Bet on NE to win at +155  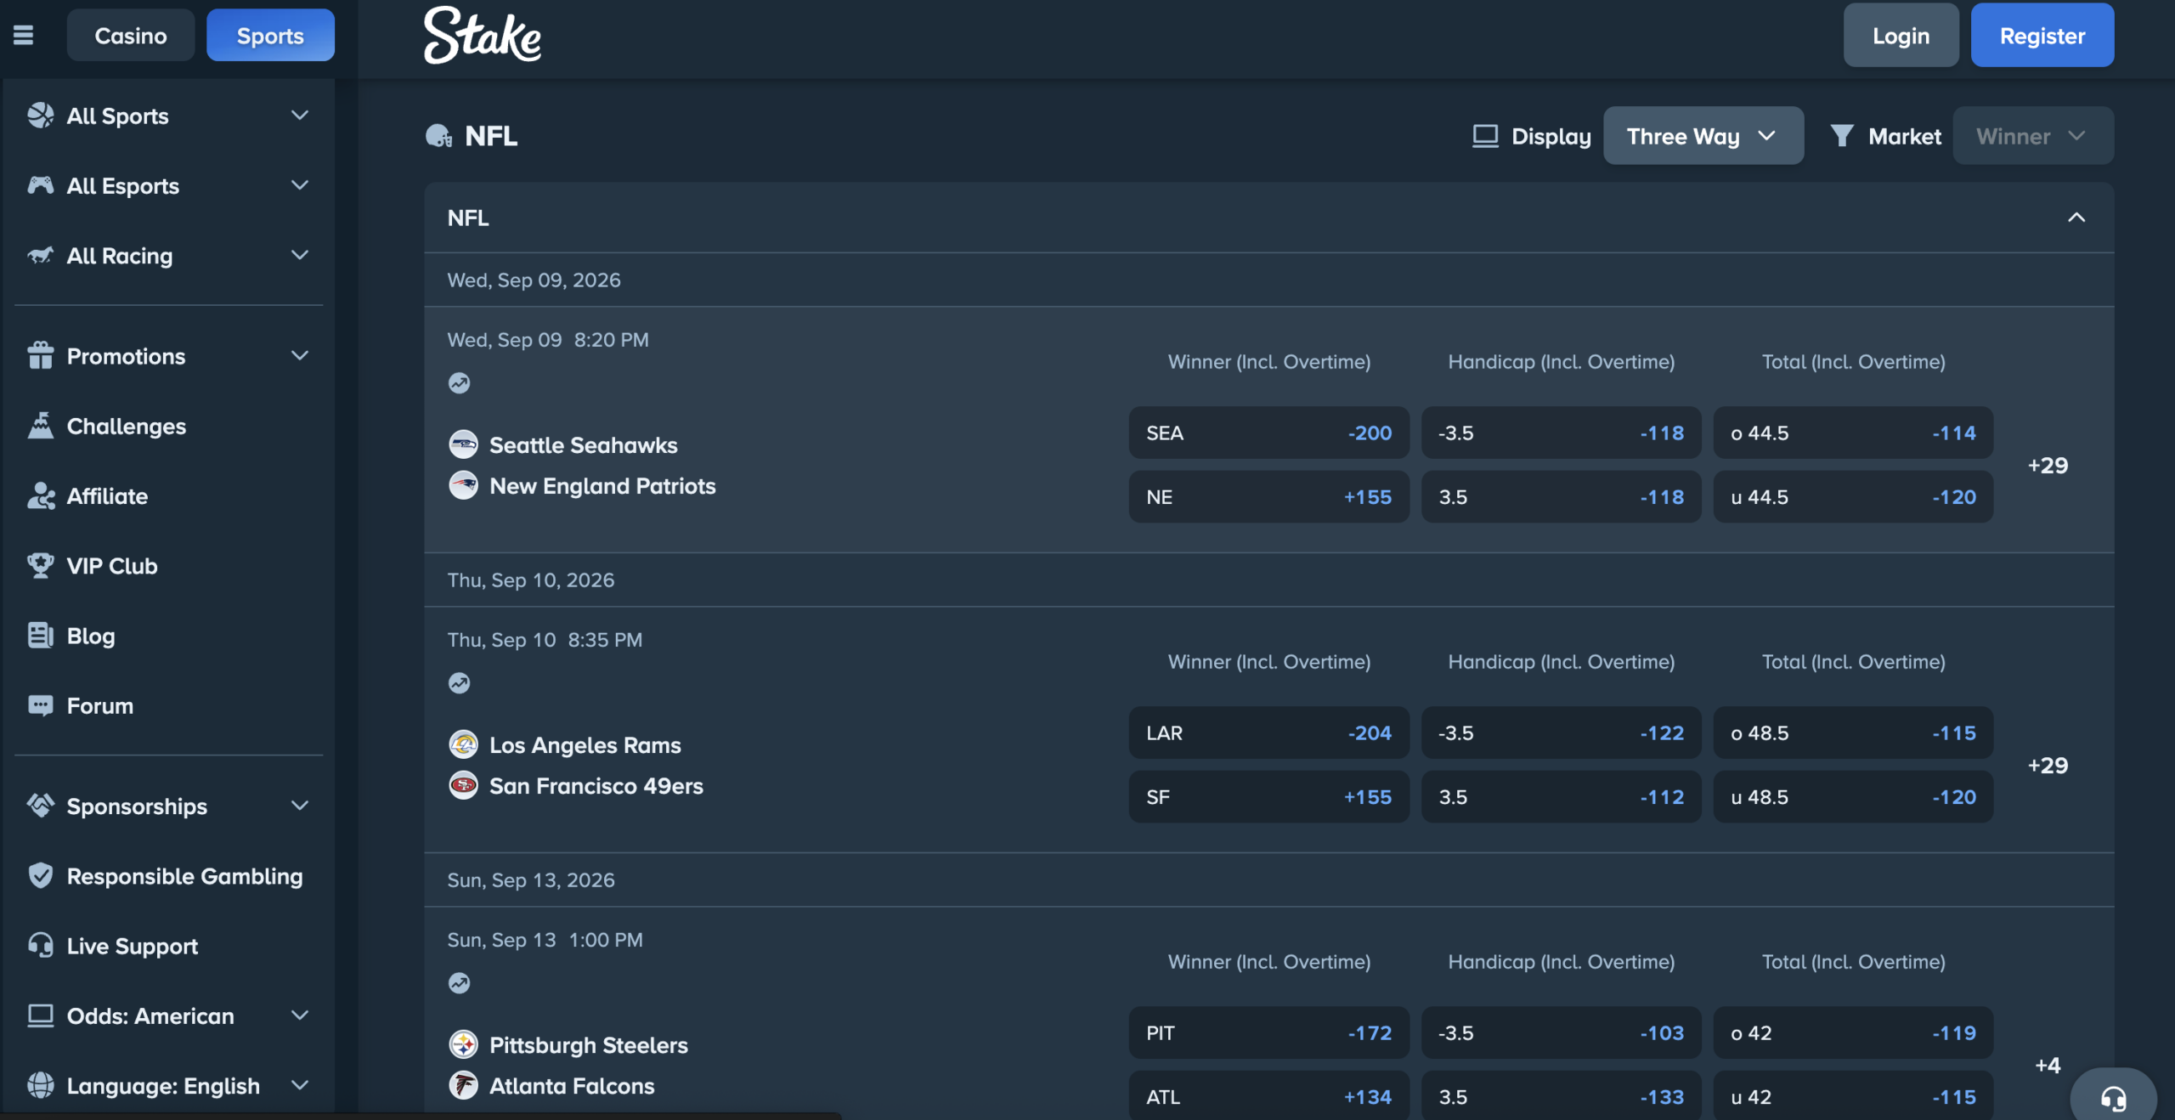[x=1268, y=496]
